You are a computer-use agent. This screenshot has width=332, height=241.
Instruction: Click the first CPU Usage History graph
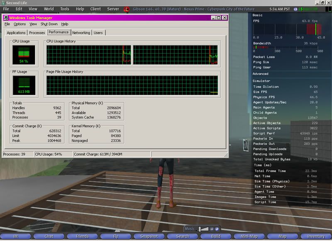tap(89, 55)
